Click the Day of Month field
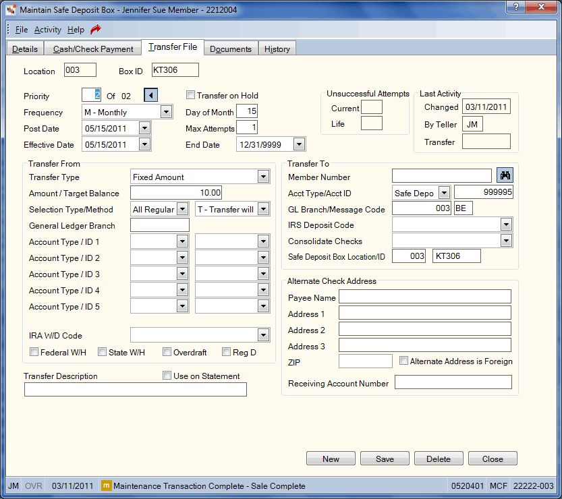 tap(247, 111)
